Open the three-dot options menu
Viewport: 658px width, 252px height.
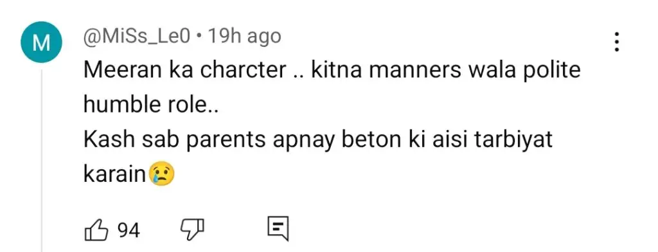click(616, 42)
